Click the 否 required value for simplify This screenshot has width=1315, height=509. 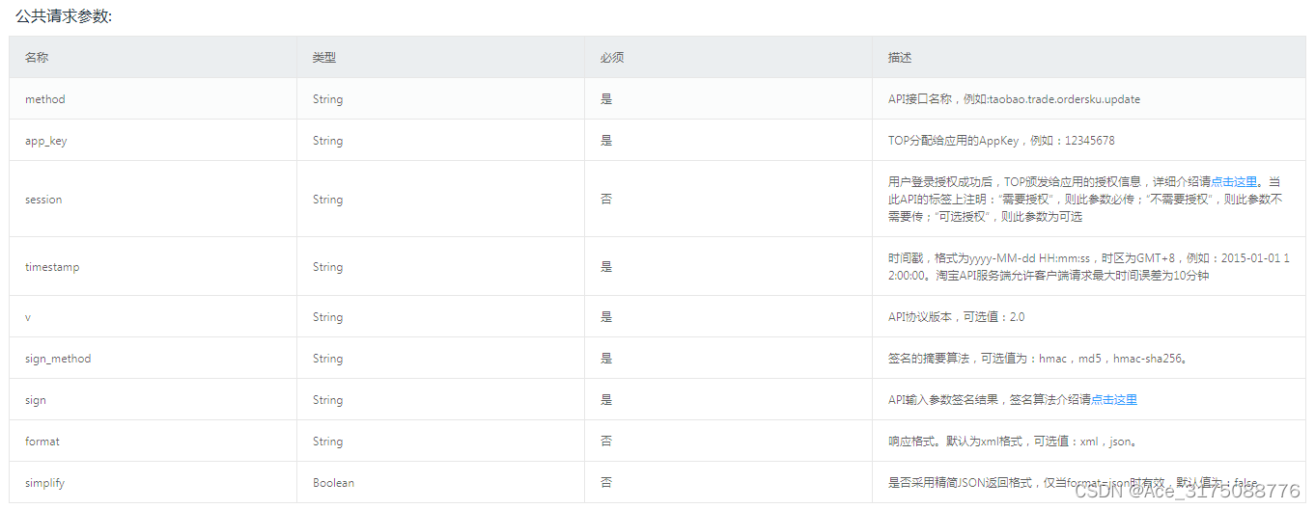[x=606, y=483]
